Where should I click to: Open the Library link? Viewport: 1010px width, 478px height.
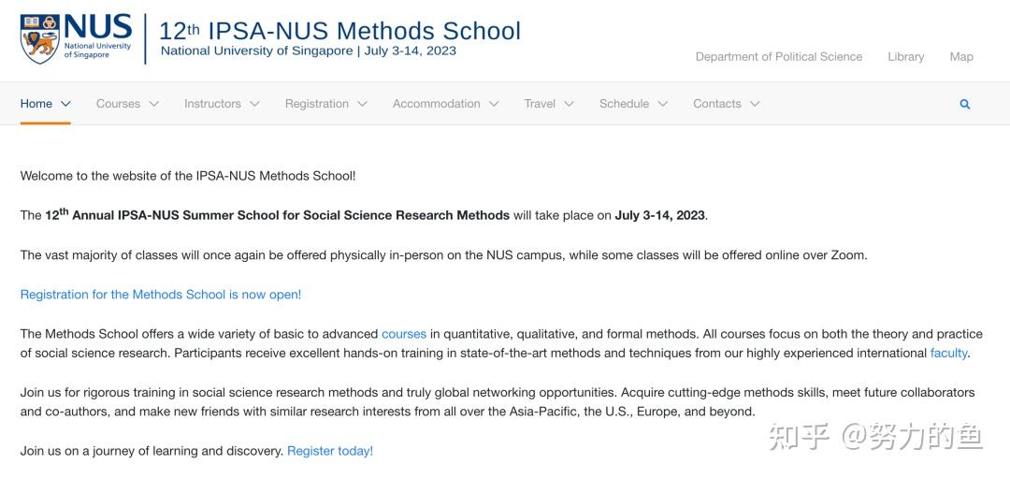[x=905, y=57]
